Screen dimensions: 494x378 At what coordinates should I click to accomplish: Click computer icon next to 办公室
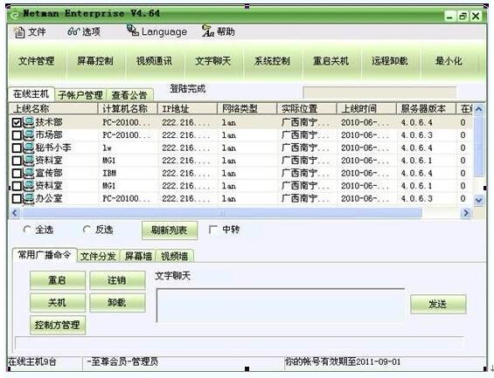pos(29,199)
